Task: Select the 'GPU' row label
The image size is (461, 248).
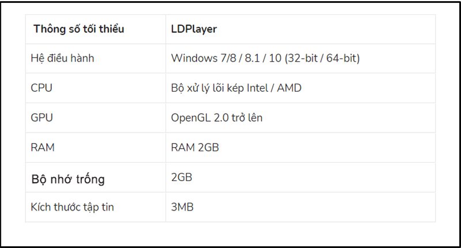Action: 41,118
